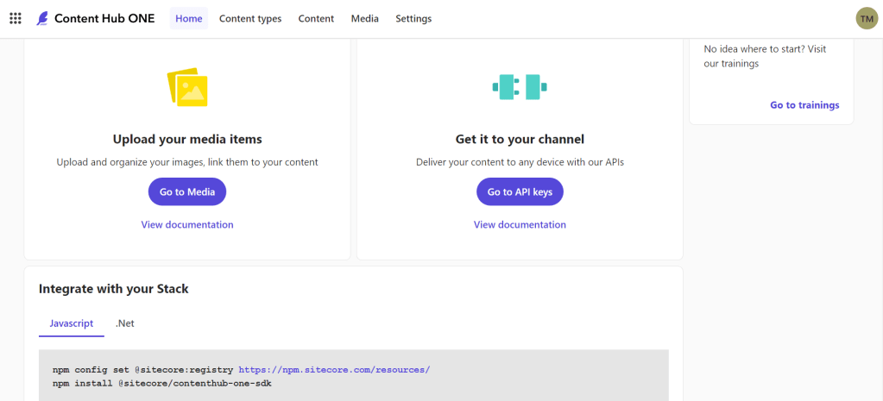Go to the Home tab
Screen dimensions: 883x401
(188, 18)
